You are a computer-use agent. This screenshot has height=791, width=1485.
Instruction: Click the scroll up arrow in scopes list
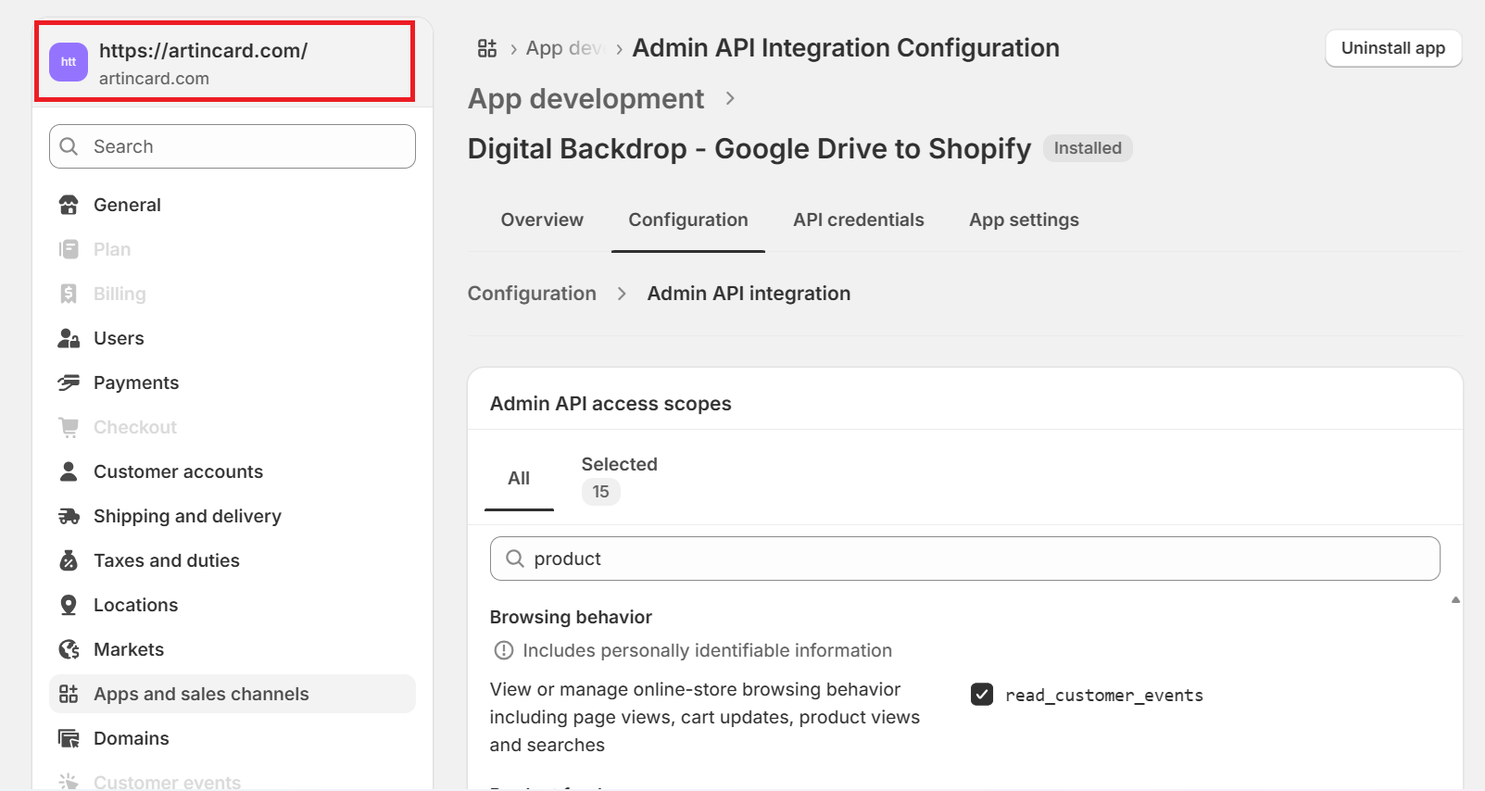(x=1455, y=600)
